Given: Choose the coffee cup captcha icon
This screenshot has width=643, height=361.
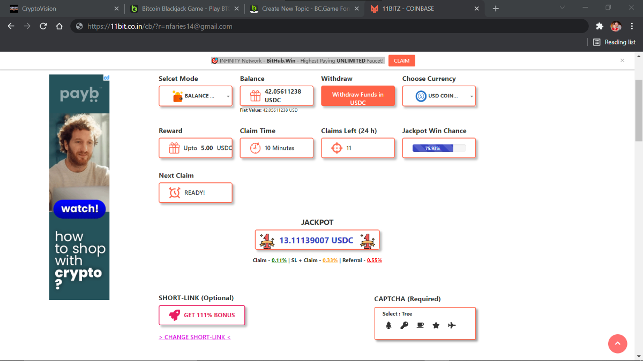Looking at the screenshot, I should click(x=420, y=325).
